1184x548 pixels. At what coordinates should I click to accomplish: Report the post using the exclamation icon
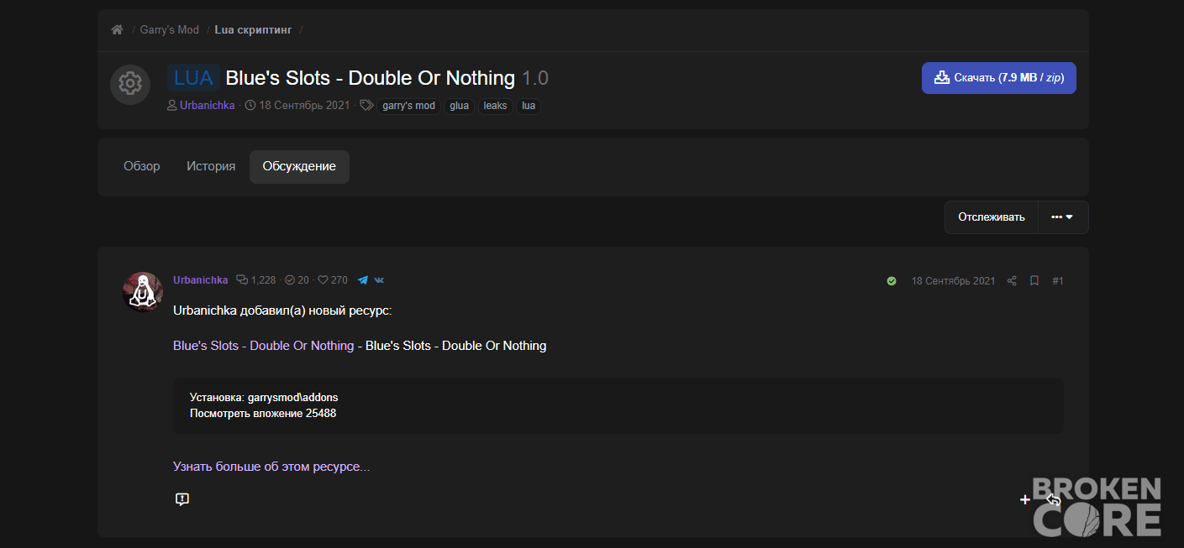click(182, 499)
